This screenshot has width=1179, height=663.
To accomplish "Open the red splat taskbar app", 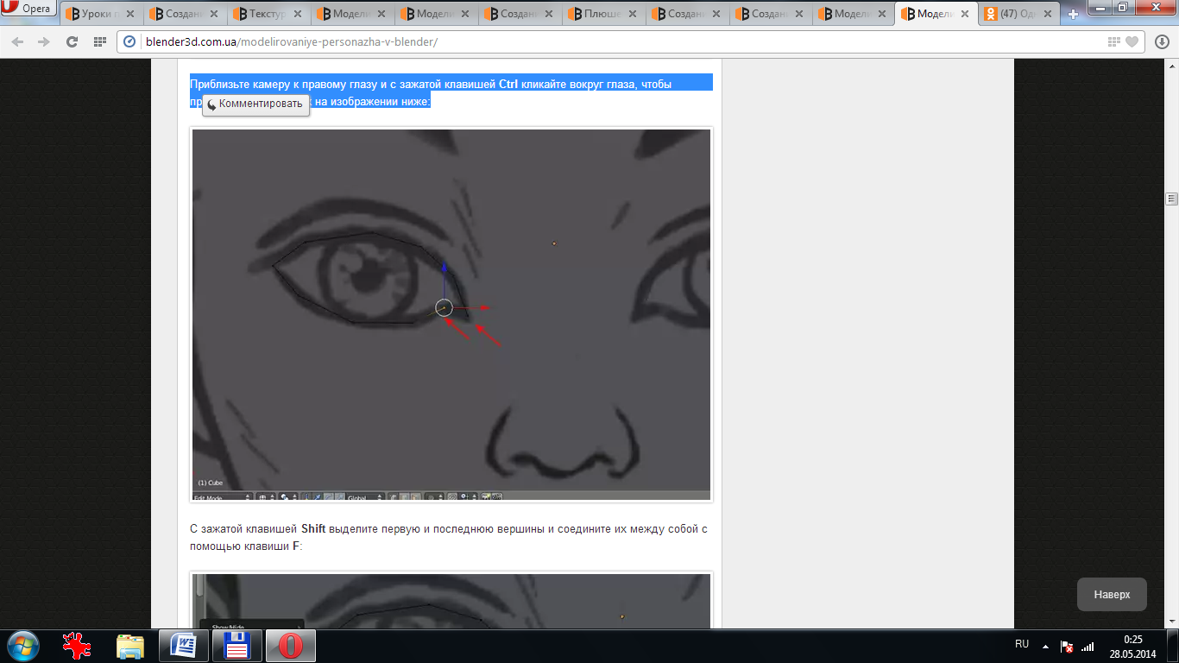I will [x=78, y=646].
